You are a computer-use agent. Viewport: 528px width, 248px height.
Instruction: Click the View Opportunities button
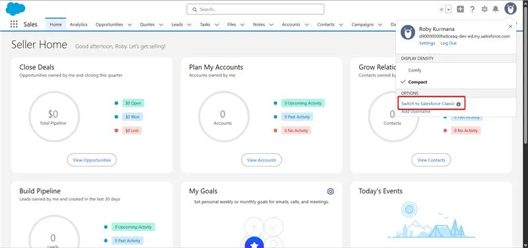click(x=92, y=160)
